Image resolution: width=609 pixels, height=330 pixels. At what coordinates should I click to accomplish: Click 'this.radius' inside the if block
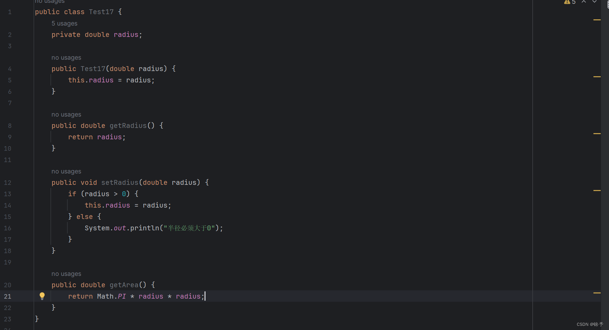pos(107,205)
